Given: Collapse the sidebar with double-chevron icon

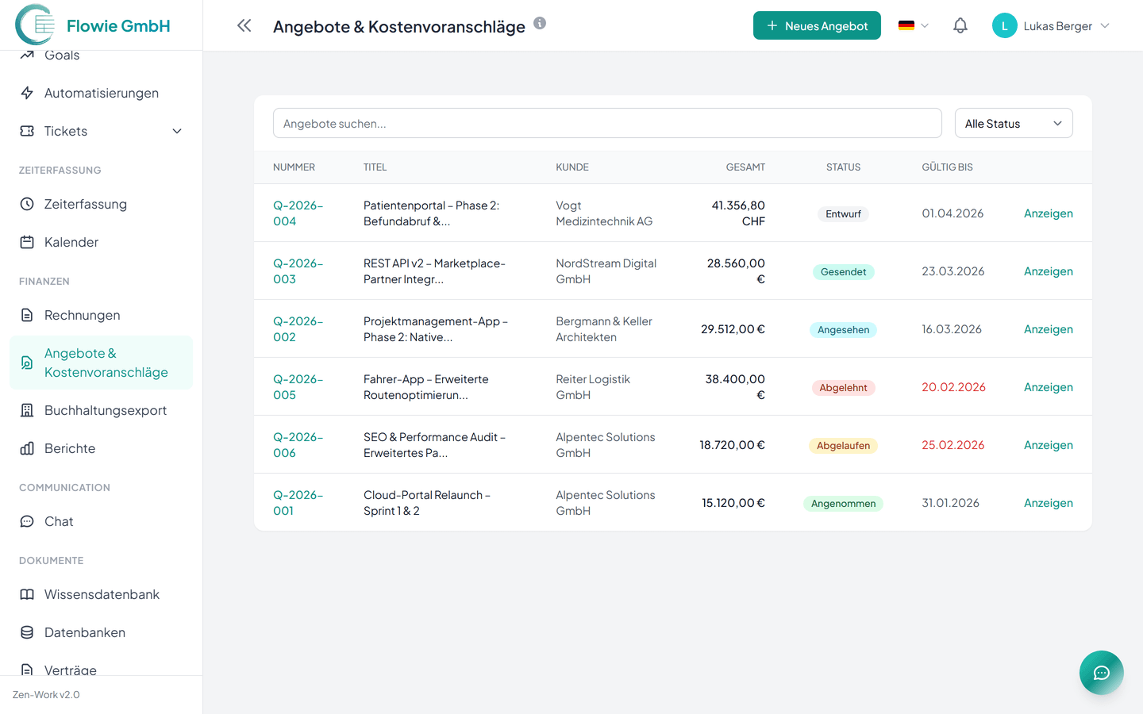Looking at the screenshot, I should [244, 25].
